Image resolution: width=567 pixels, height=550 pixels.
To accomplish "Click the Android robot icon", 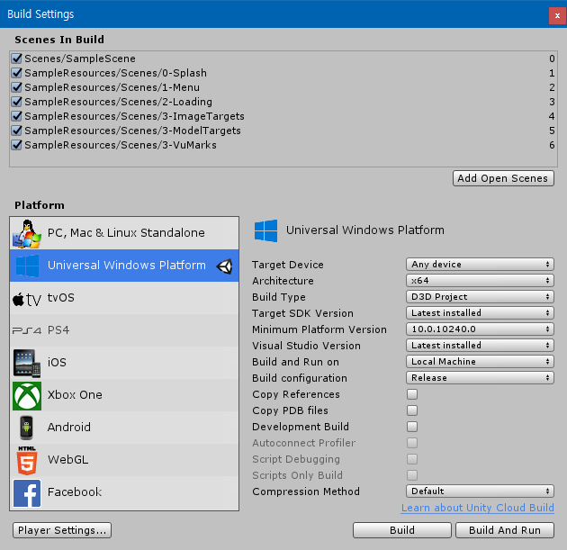I will [x=26, y=428].
